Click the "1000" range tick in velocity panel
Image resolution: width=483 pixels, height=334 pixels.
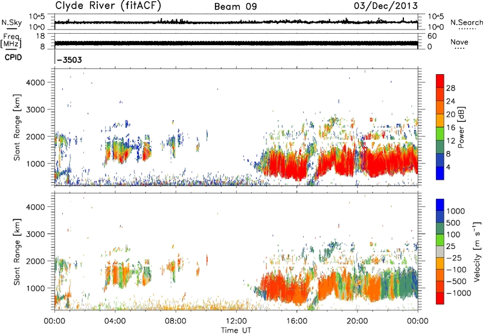tap(36, 288)
